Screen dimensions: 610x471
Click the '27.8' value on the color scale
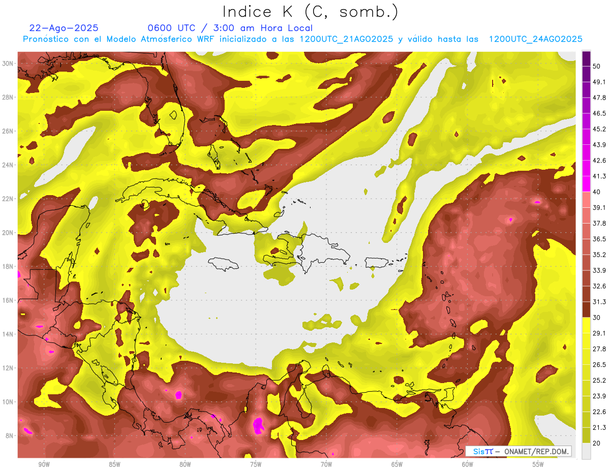(x=599, y=349)
